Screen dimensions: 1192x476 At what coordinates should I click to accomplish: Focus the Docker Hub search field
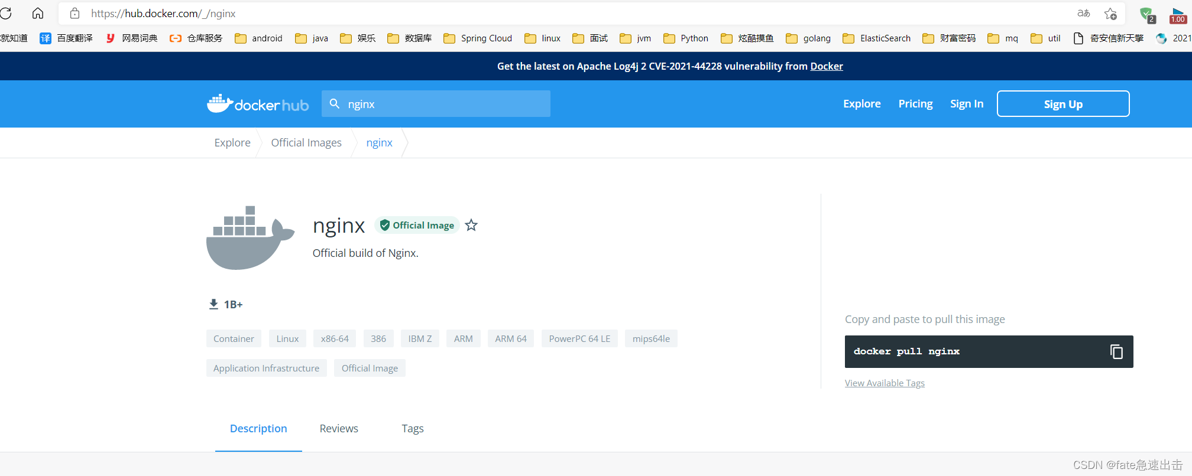pos(436,104)
